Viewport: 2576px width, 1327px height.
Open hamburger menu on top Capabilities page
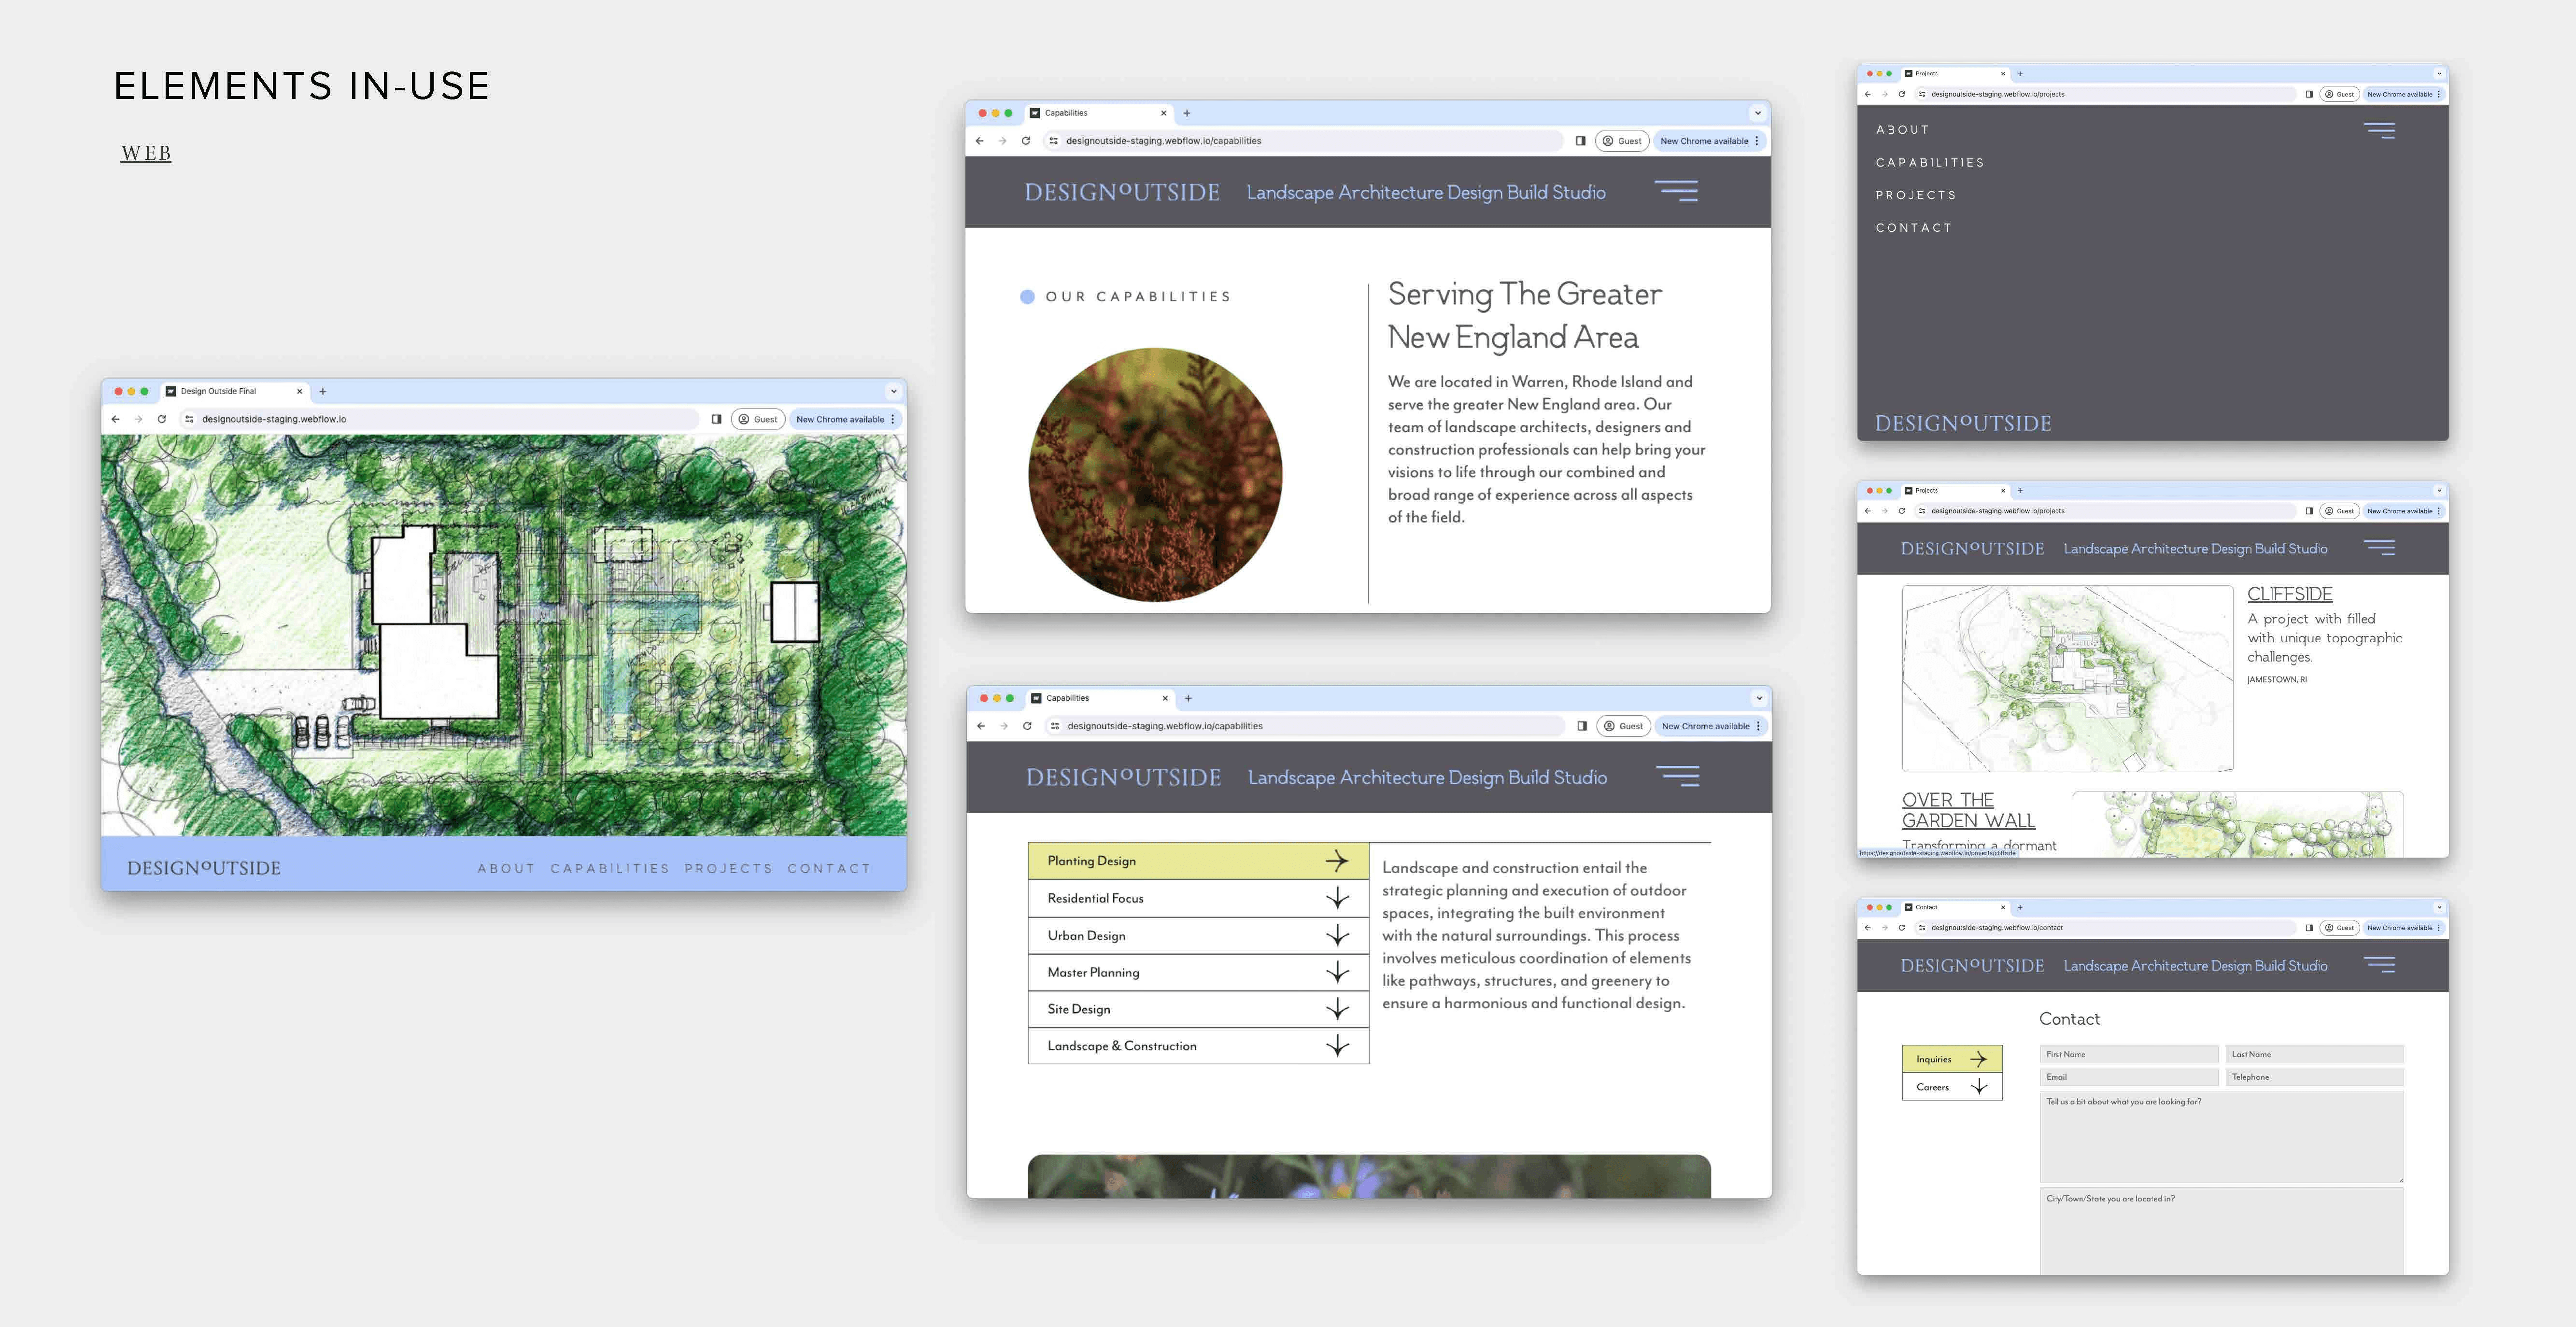(x=1676, y=191)
